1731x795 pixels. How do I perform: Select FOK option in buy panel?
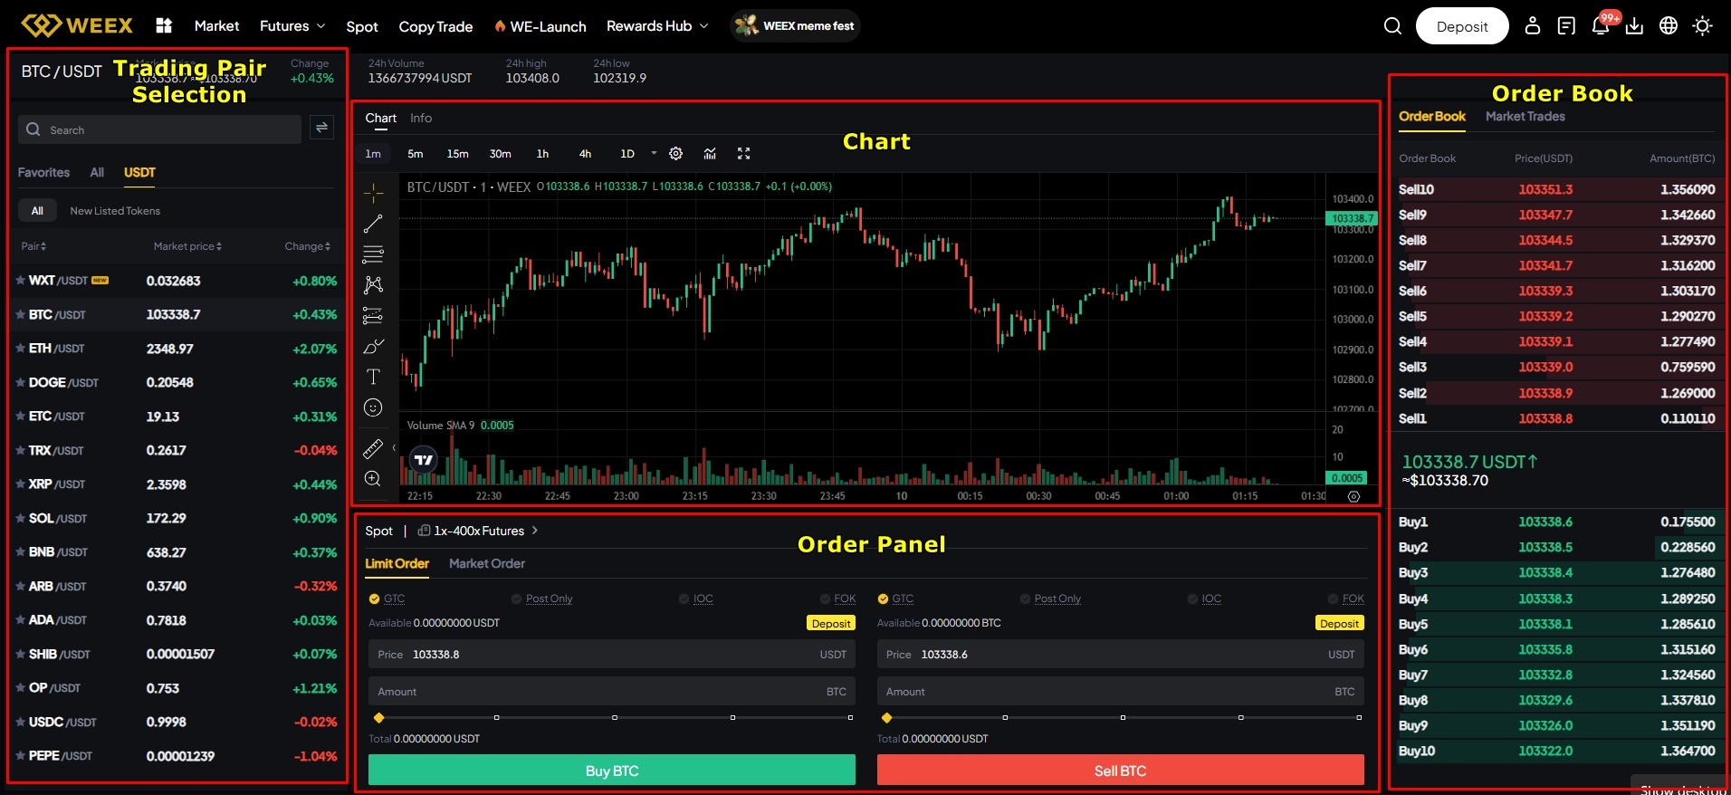point(837,599)
